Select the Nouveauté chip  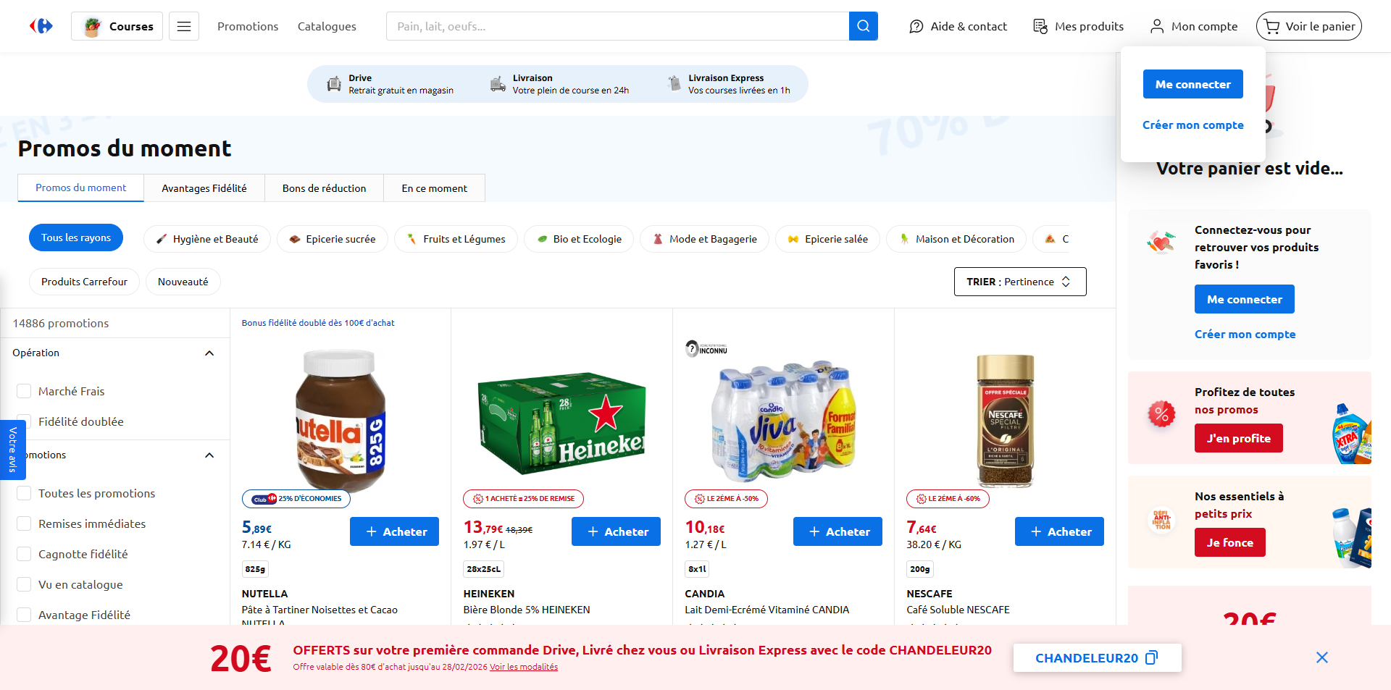pos(183,282)
